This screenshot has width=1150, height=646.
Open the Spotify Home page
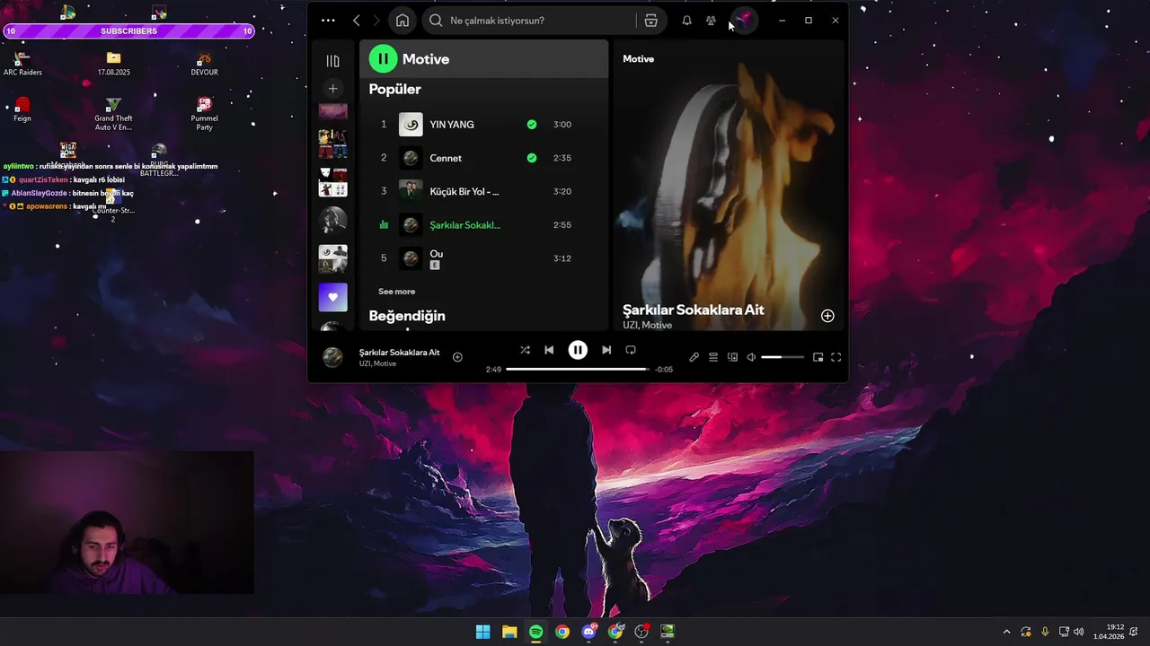click(402, 21)
